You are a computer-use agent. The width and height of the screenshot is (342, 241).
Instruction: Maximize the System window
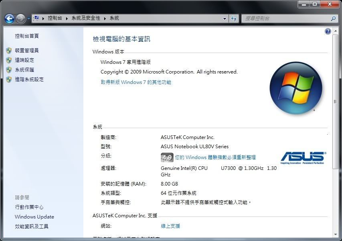click(315, 4)
